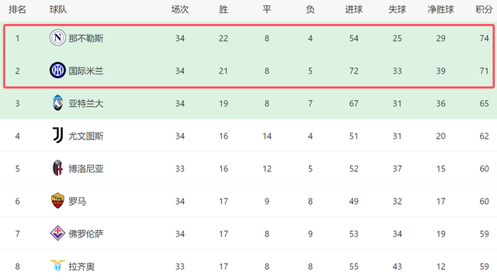Screen dimensions: 497x280
Task: Click the 排名 column header
Action: pyautogui.click(x=17, y=9)
